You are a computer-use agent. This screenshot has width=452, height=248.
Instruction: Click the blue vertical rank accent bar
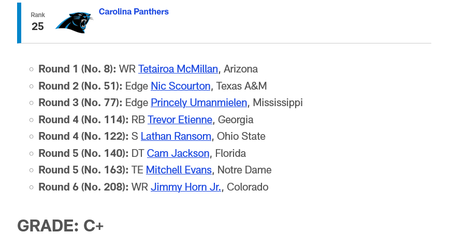19,23
